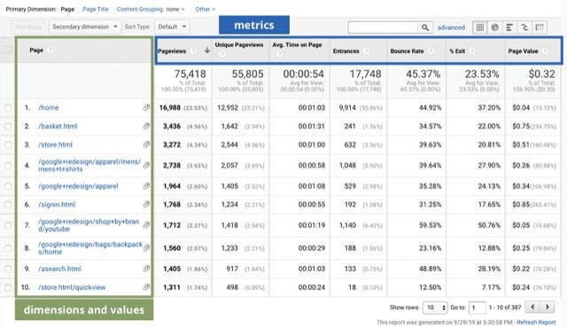Open /signin.html page link

(57, 204)
